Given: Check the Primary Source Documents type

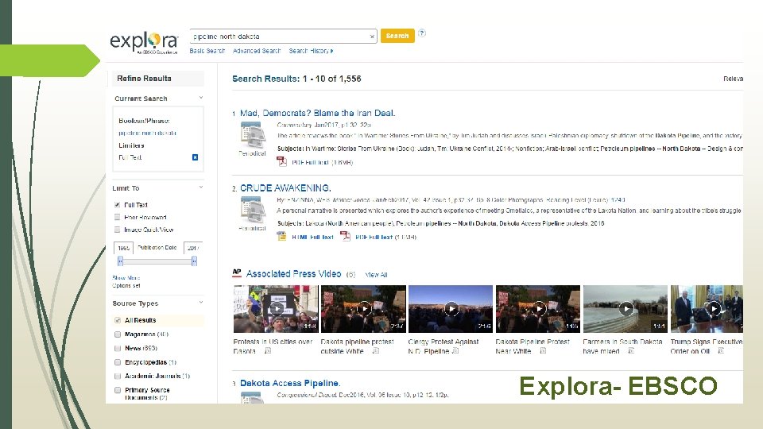Looking at the screenshot, I should 118,390.
